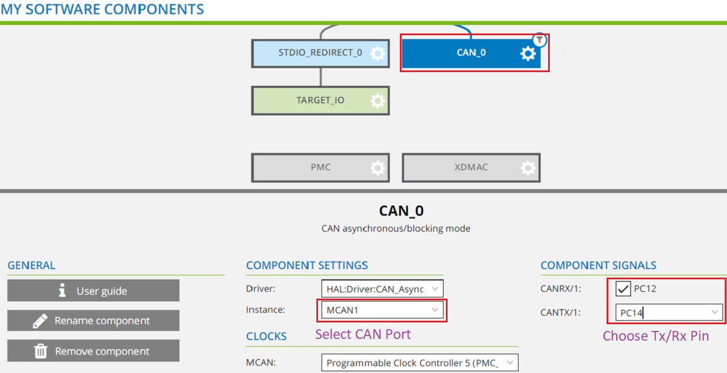
Task: Open the CANTX/1 pin dropdown
Action: pyautogui.click(x=715, y=312)
